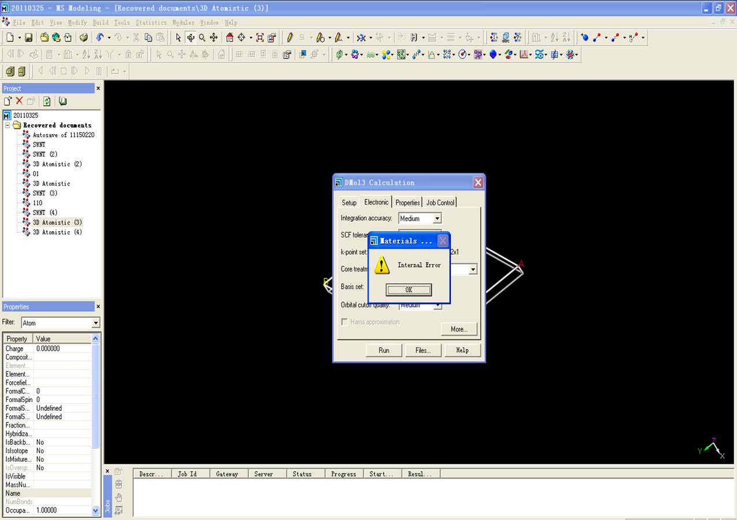This screenshot has width=737, height=520.
Task: Click the Copy icon in the toolbar
Action: point(148,38)
